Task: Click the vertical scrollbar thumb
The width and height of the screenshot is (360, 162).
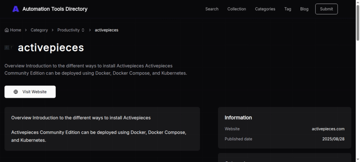Action: [358, 23]
